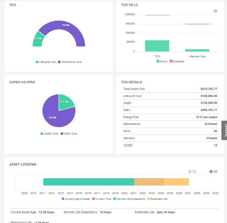Select the 2000000 y-axis label
Screen dimensions: 227x223
[130, 14]
